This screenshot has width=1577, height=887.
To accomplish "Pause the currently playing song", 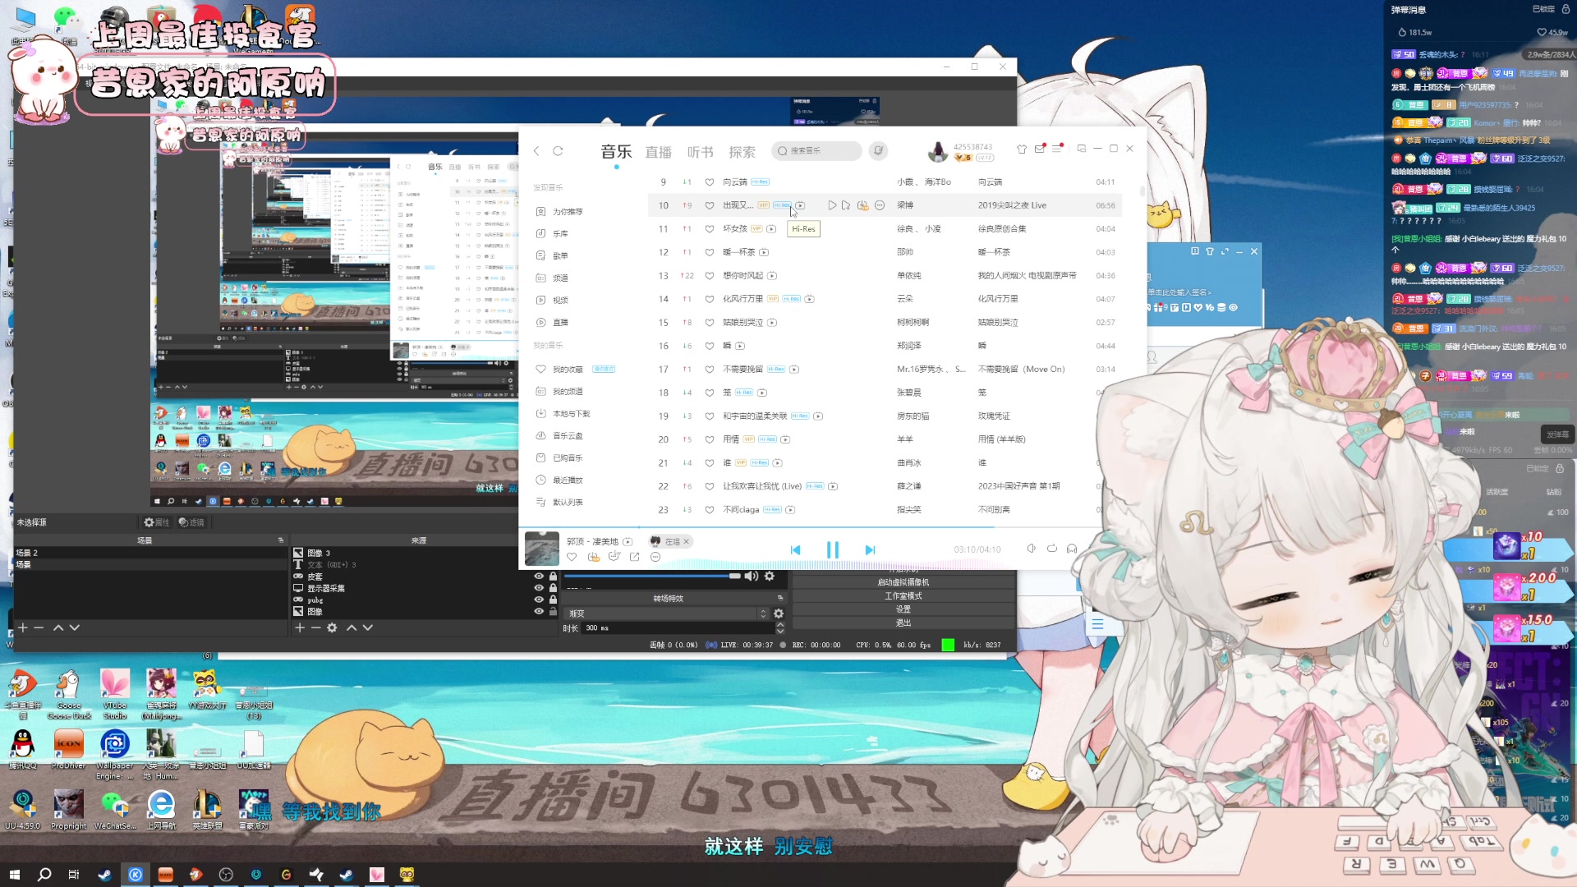I will (832, 549).
